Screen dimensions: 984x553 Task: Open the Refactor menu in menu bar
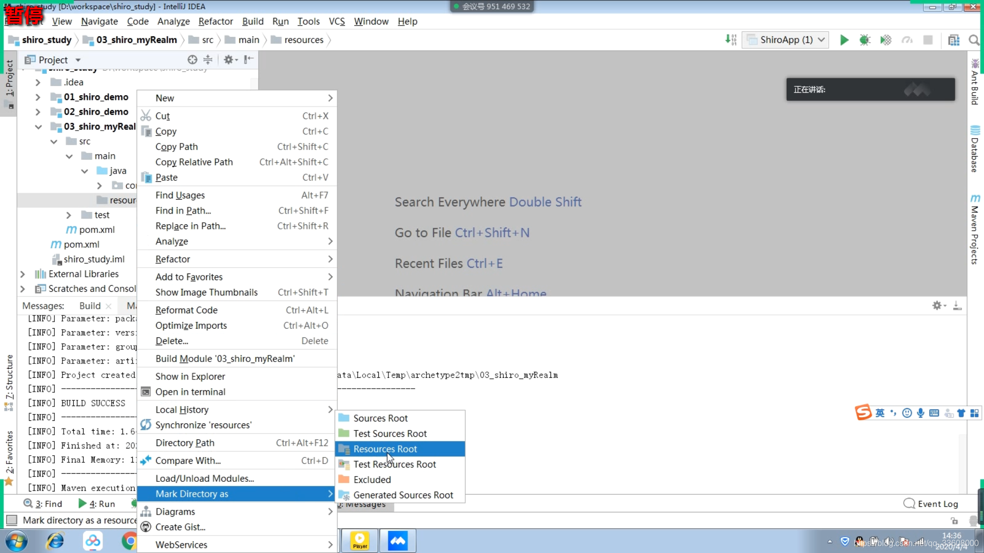(215, 22)
